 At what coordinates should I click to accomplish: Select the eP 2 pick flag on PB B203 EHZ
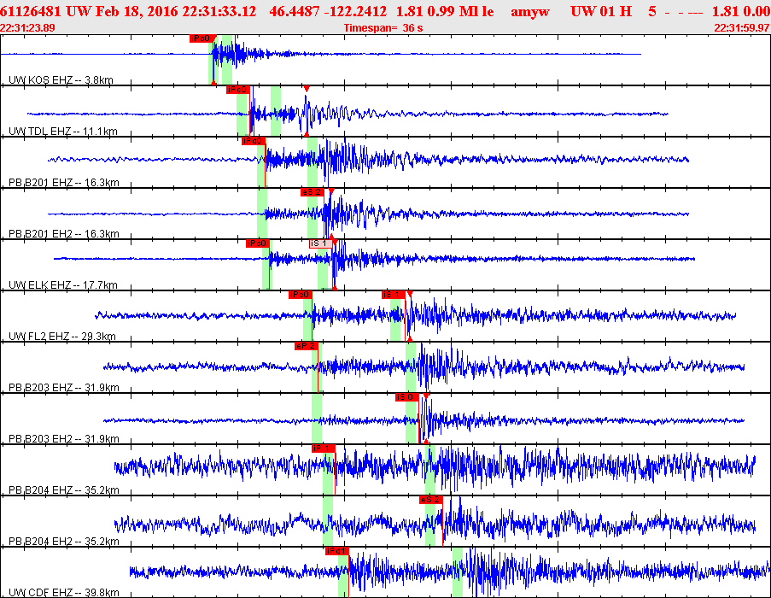[x=307, y=346]
